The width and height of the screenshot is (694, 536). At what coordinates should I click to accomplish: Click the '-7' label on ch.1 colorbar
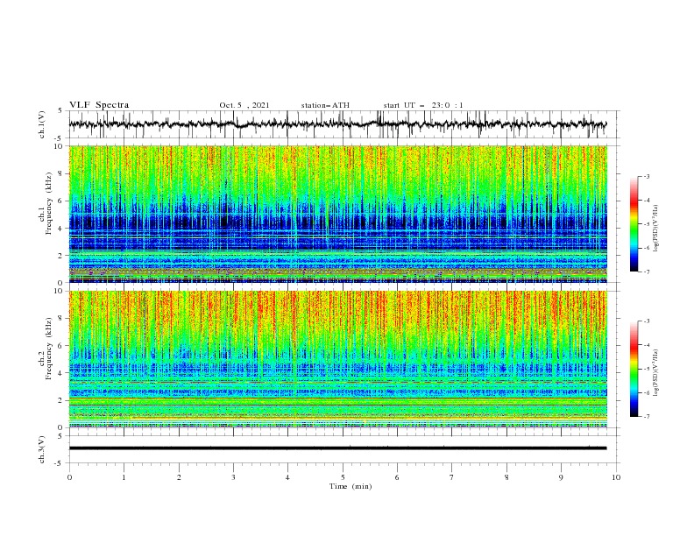pyautogui.click(x=647, y=272)
